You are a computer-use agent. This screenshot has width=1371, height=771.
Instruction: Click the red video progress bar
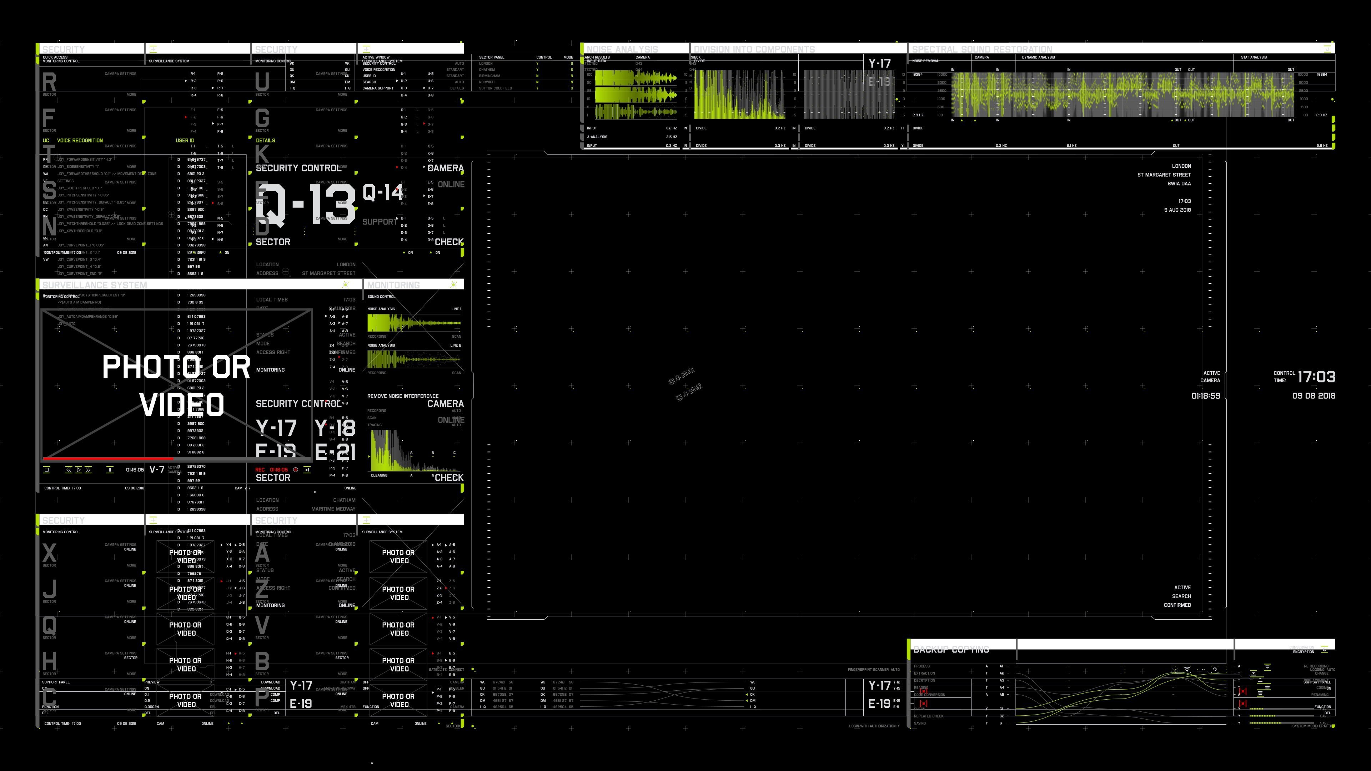108,458
